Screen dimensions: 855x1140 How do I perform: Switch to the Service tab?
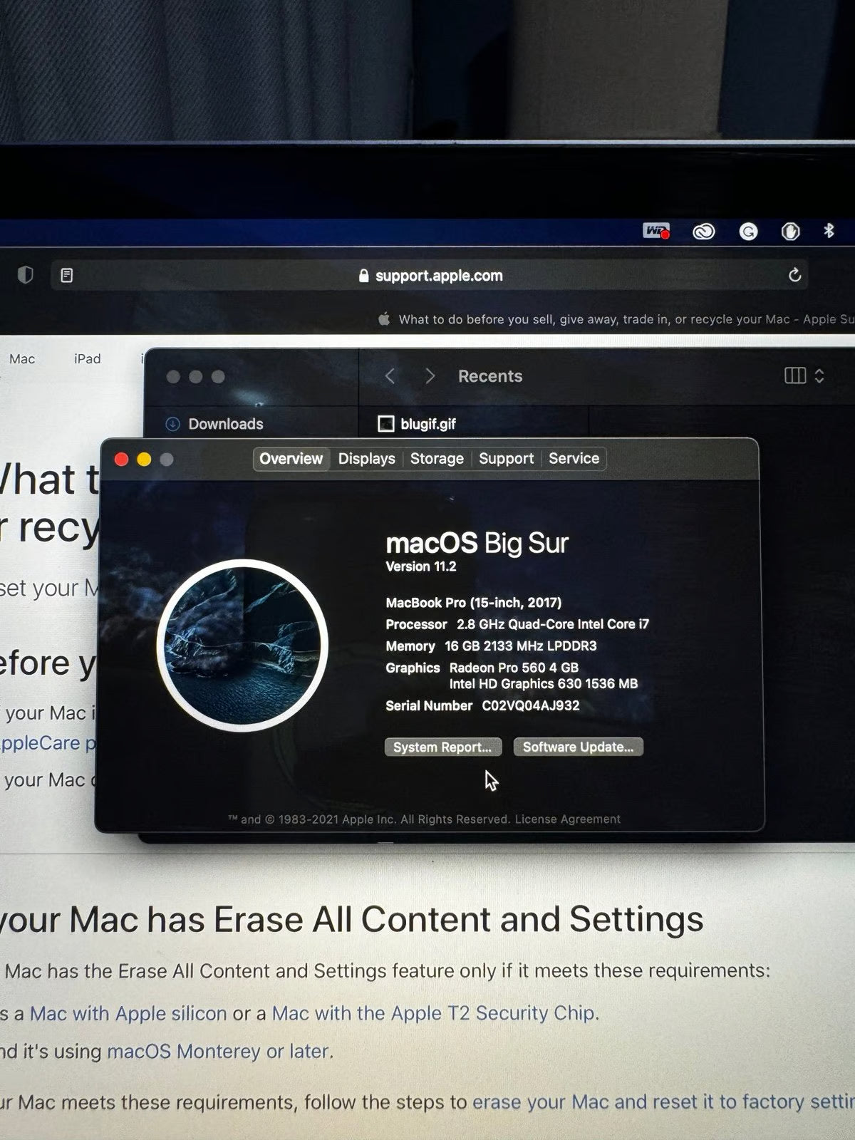(574, 458)
